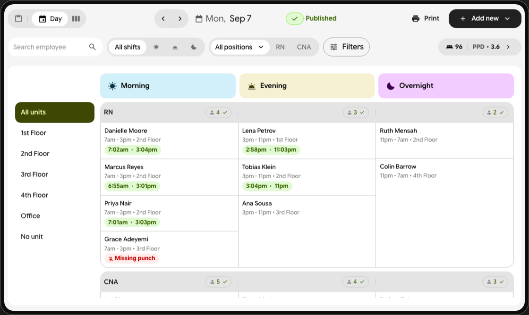This screenshot has height=315, width=529.
Task: Click the Print button
Action: click(x=426, y=18)
